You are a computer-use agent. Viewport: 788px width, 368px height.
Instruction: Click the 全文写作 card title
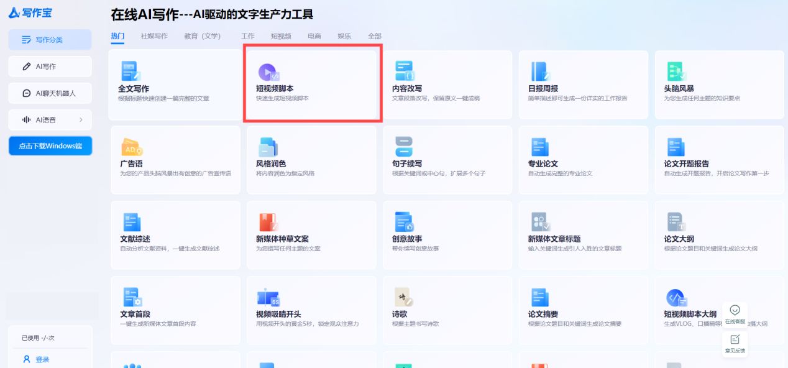pyautogui.click(x=134, y=89)
